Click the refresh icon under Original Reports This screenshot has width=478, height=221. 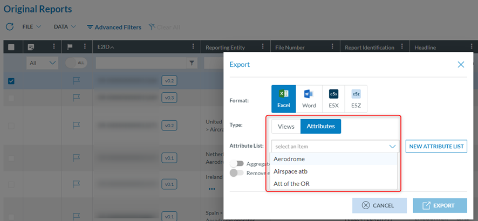point(9,27)
